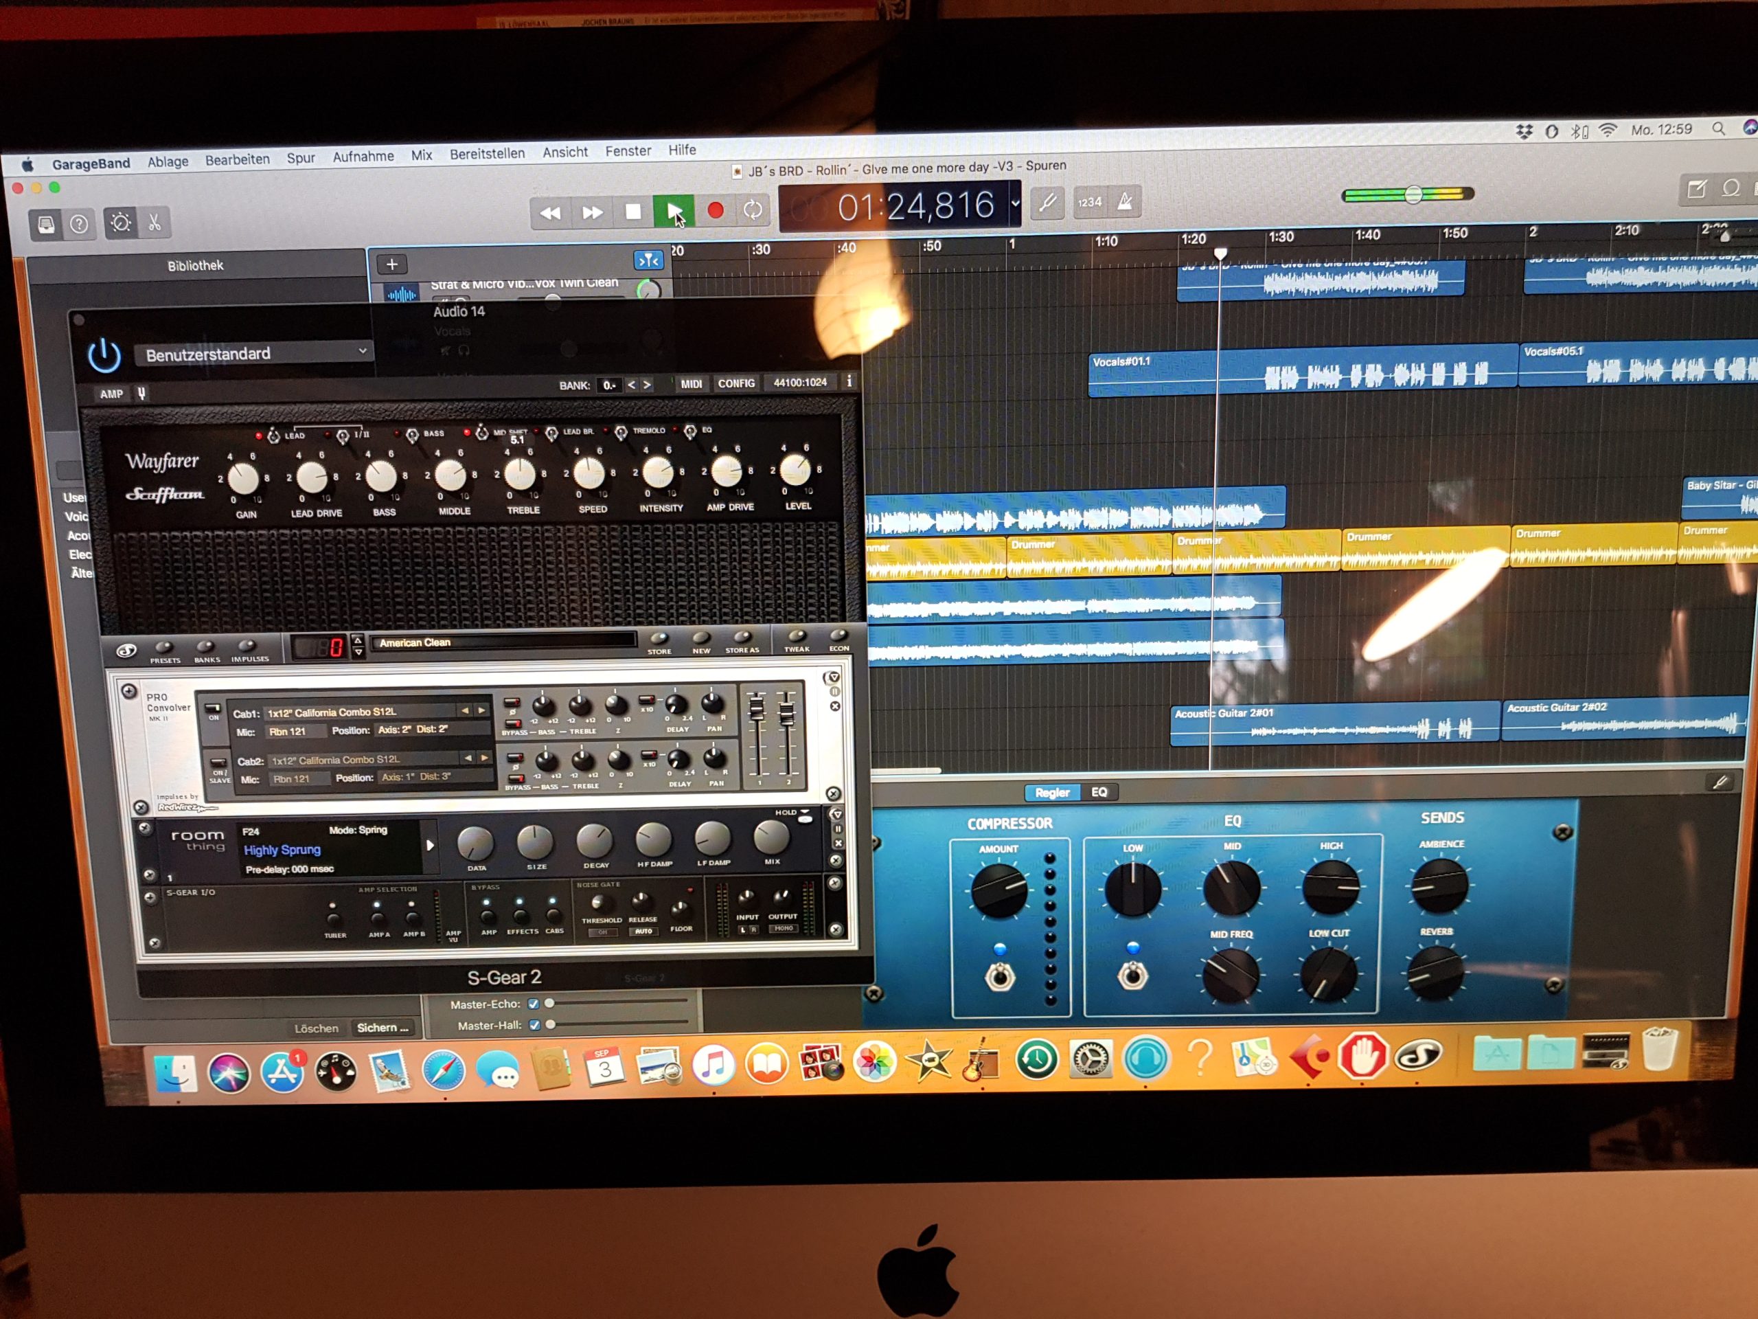Click next-bank arrow beside BANK field
The width and height of the screenshot is (1758, 1319).
(647, 385)
